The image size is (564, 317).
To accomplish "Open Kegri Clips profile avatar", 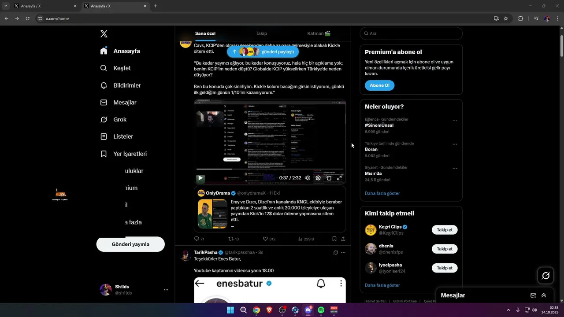I will coord(371,230).
